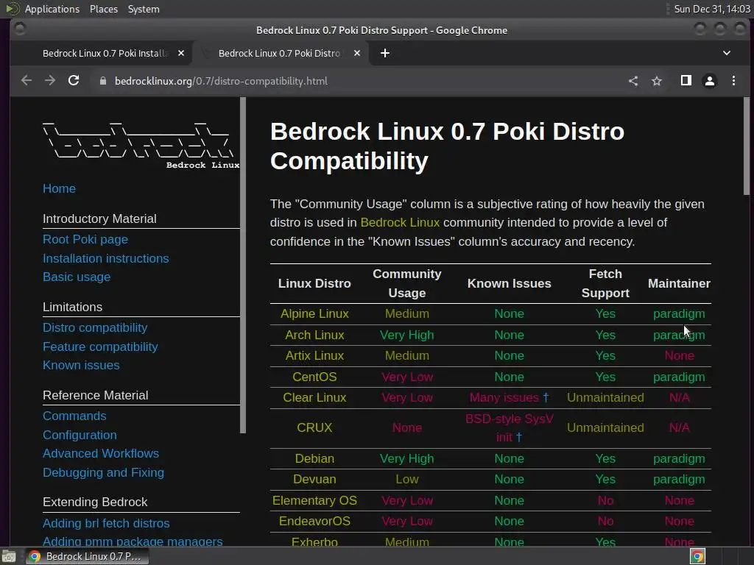Viewport: 754px width, 565px height.
Task: Click the sidebar's vertical scrollbar
Action: click(243, 265)
